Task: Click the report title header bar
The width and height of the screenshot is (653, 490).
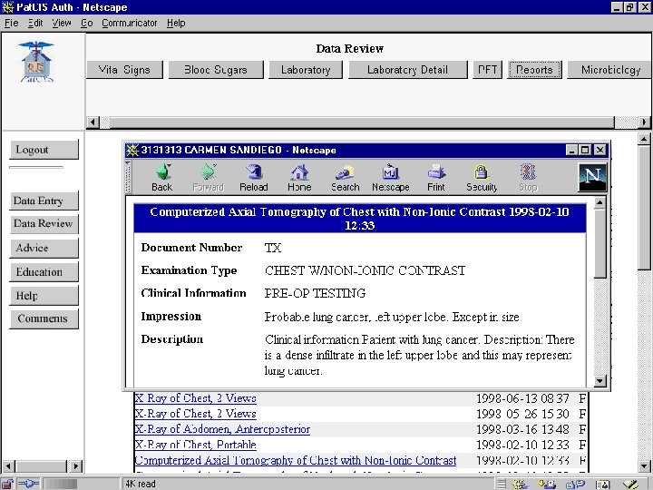Action: click(x=360, y=219)
